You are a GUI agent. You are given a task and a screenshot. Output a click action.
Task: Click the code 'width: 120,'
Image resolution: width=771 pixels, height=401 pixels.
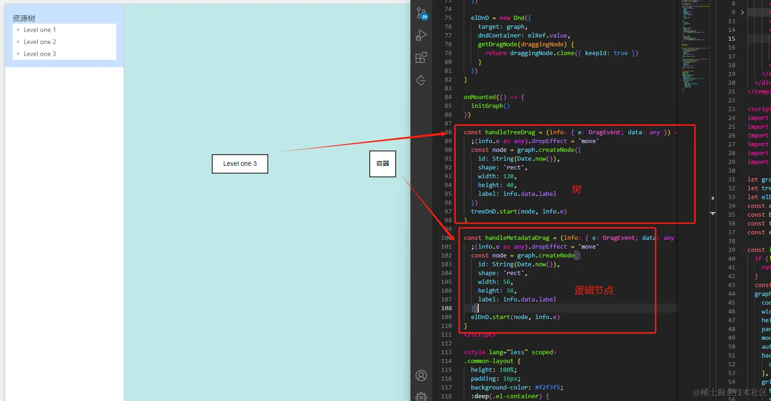tap(497, 176)
